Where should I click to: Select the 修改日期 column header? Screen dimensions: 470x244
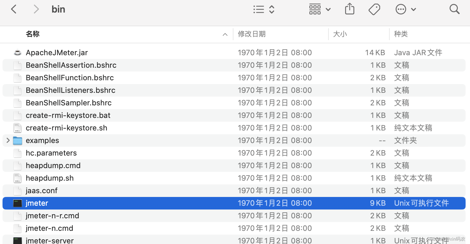(252, 34)
